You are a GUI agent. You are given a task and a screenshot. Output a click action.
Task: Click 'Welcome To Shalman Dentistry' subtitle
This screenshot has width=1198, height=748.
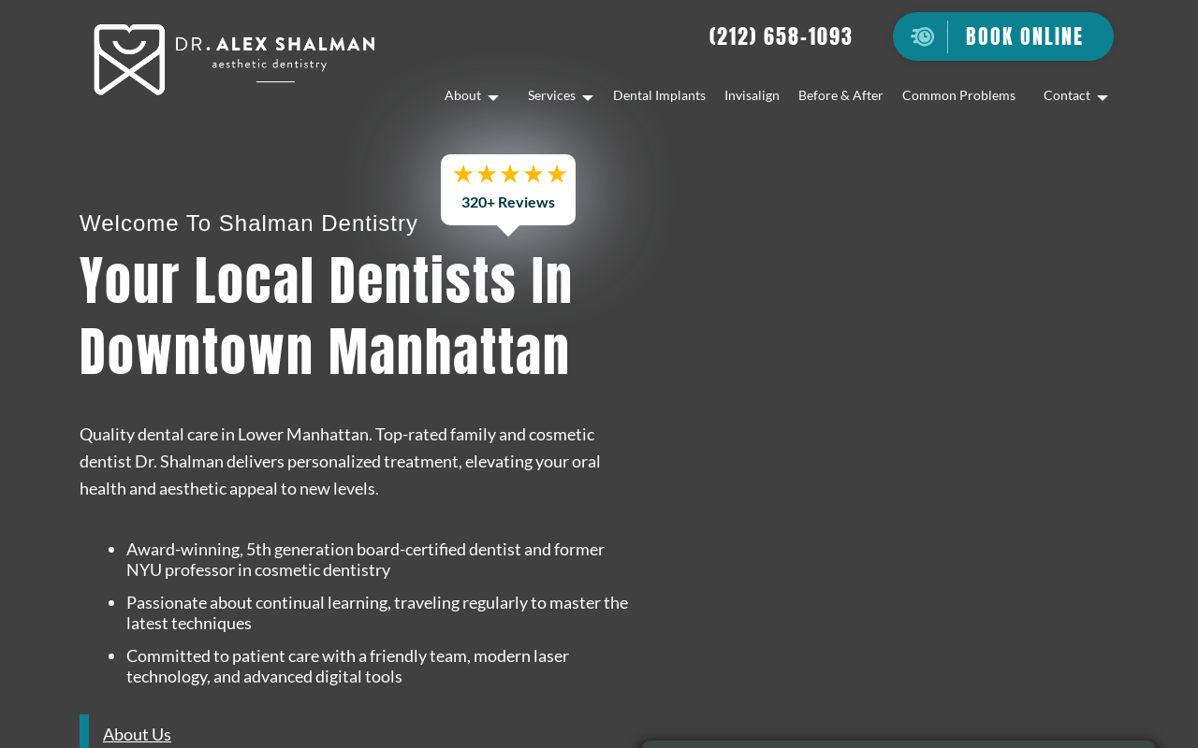(x=249, y=223)
